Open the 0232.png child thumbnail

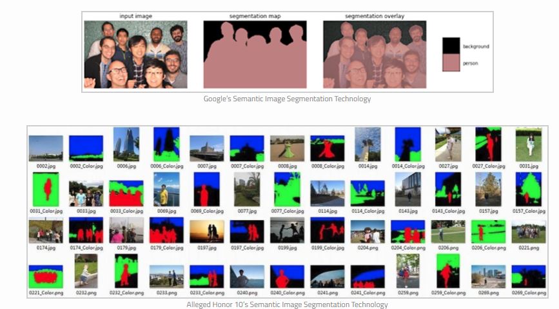pos(86,271)
